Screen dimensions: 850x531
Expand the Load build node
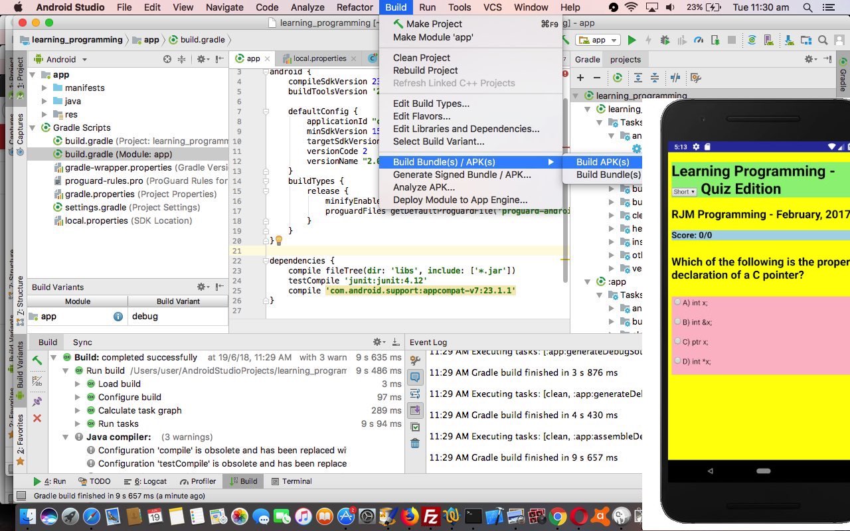point(78,384)
